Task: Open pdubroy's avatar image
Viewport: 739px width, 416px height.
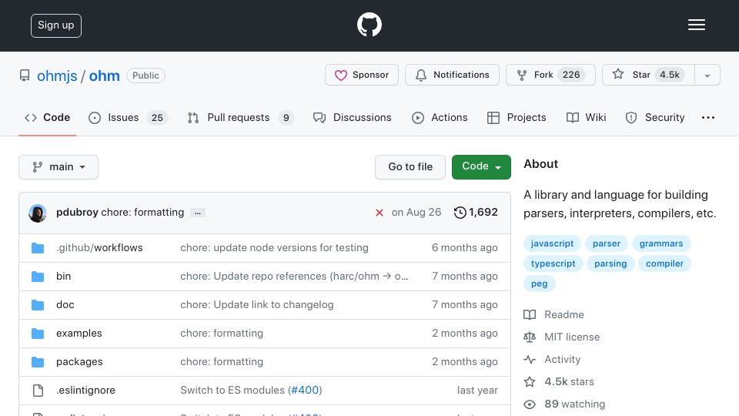Action: (38, 213)
